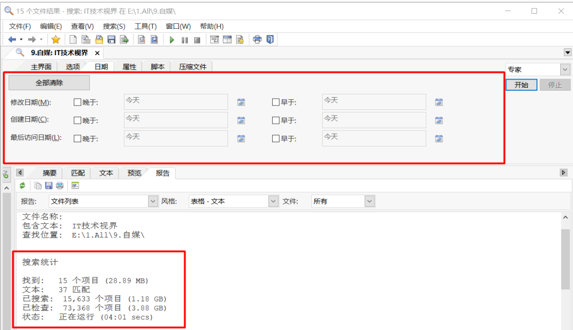Click the 开始 button

click(522, 85)
